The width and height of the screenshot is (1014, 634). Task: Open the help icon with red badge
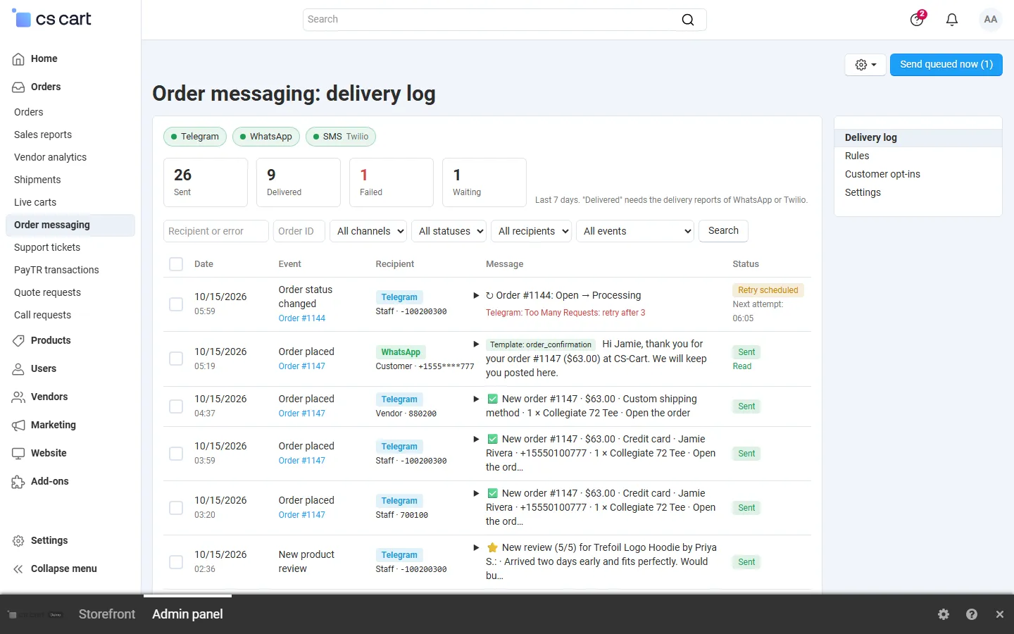(x=918, y=19)
